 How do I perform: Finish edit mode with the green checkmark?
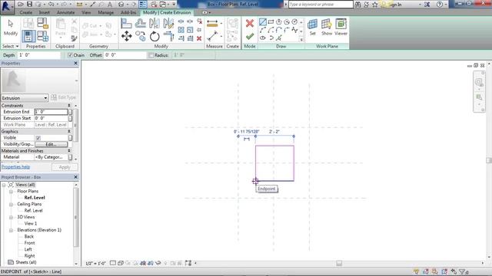(250, 37)
